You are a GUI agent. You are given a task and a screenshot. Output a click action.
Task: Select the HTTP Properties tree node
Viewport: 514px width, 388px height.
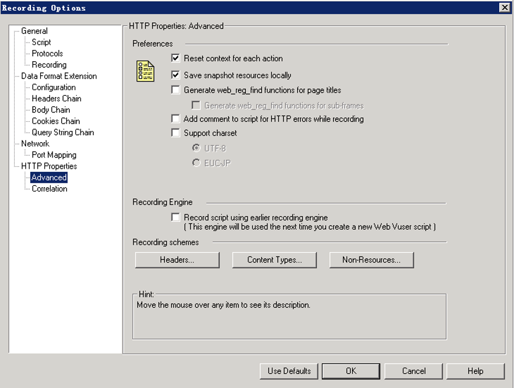(49, 166)
